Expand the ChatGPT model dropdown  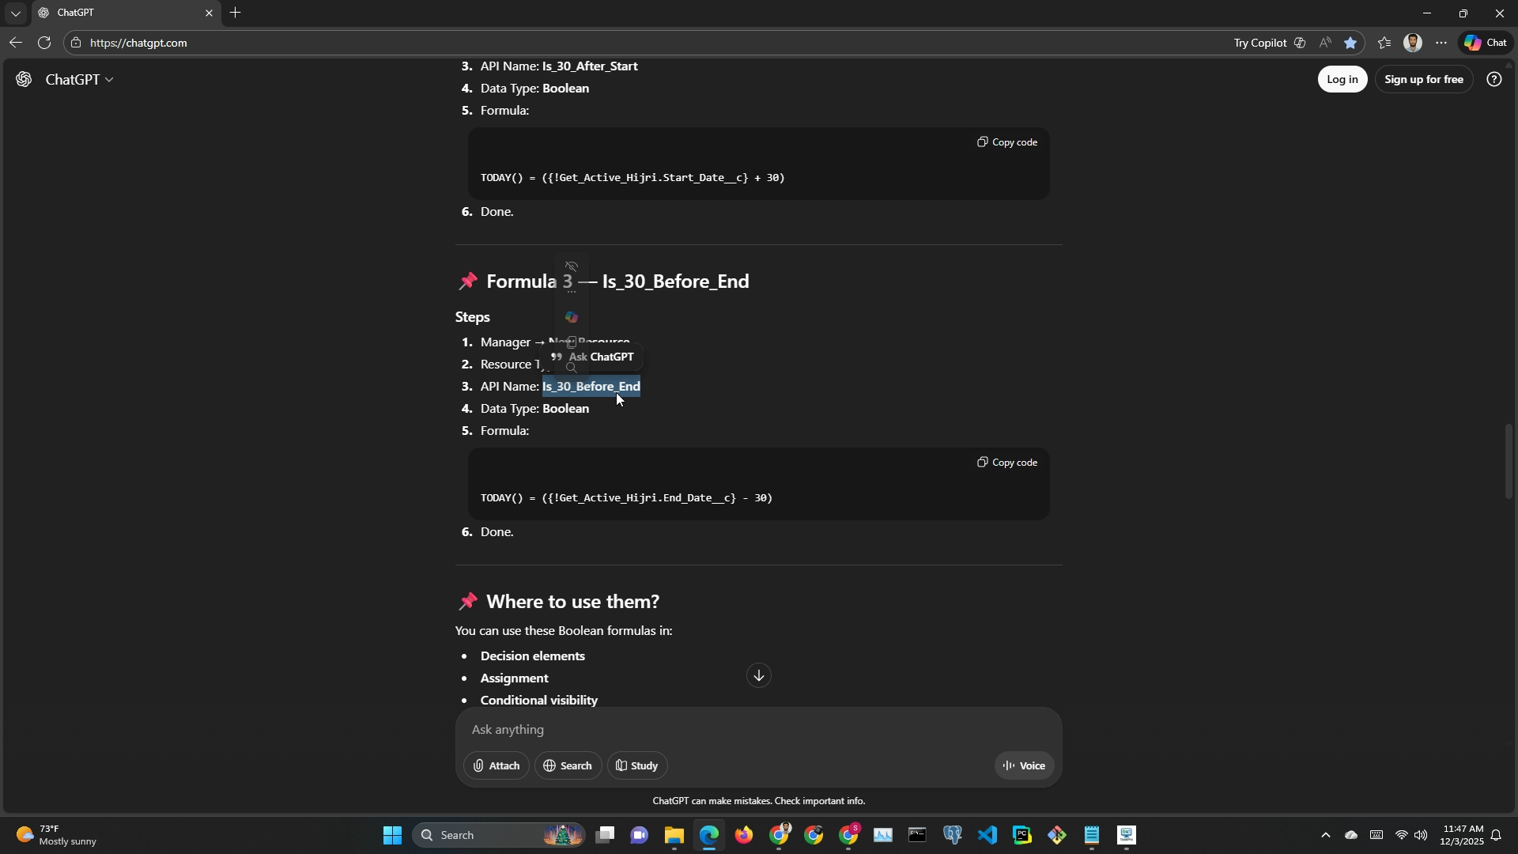[x=80, y=80]
